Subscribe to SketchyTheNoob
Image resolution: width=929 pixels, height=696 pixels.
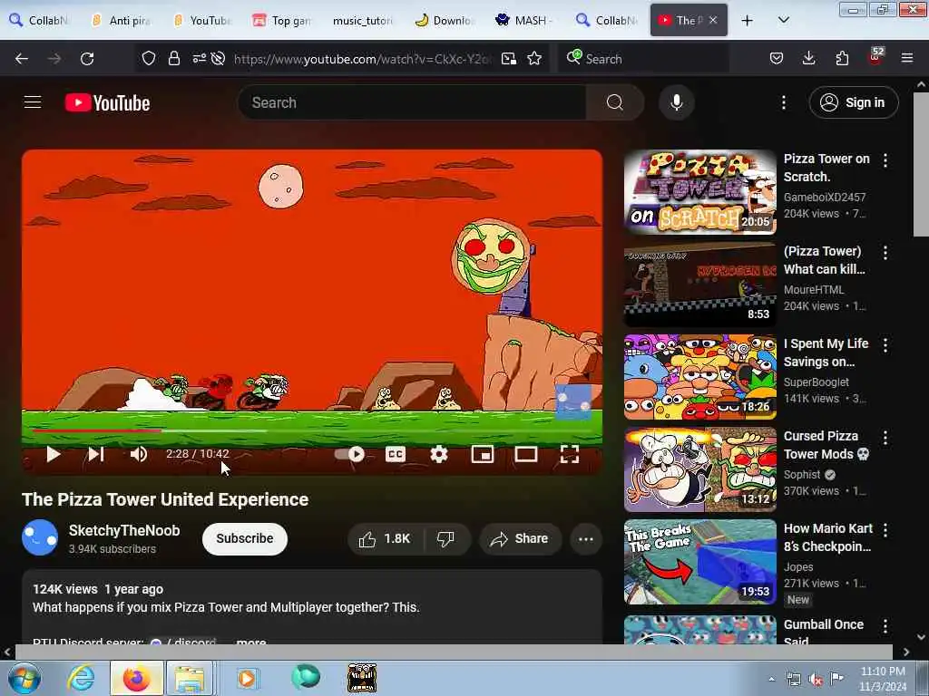(245, 538)
